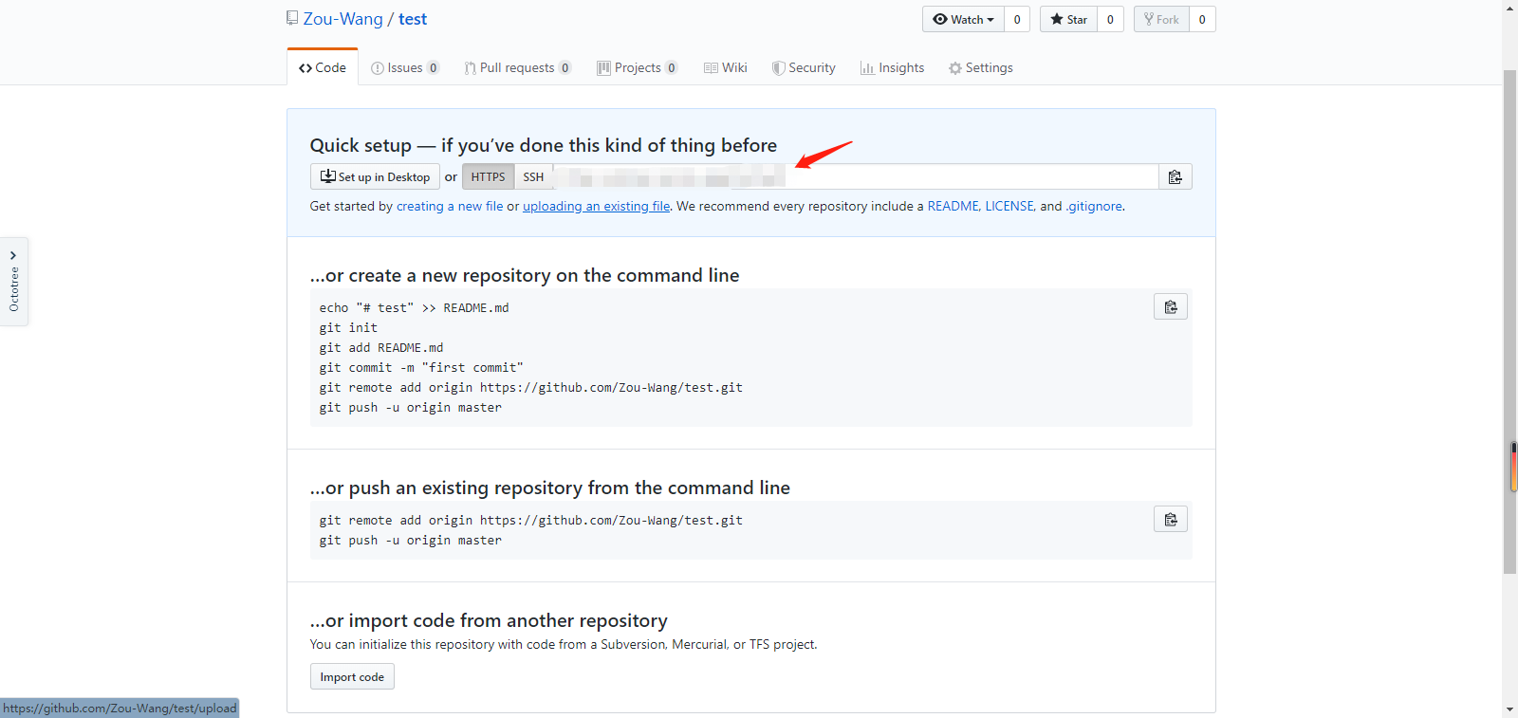Click the issue icon in Issues tab

point(377,68)
